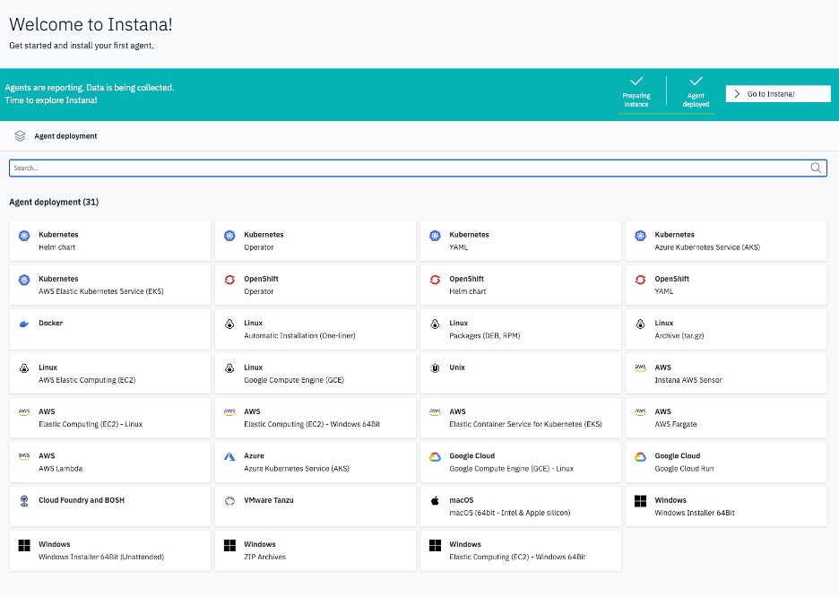Image resolution: width=839 pixels, height=597 pixels.
Task: Click the Azure logo icon
Action: click(229, 456)
